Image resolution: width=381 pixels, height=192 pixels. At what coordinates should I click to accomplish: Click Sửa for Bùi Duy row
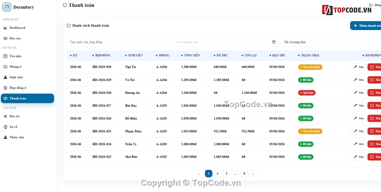pyautogui.click(x=358, y=105)
